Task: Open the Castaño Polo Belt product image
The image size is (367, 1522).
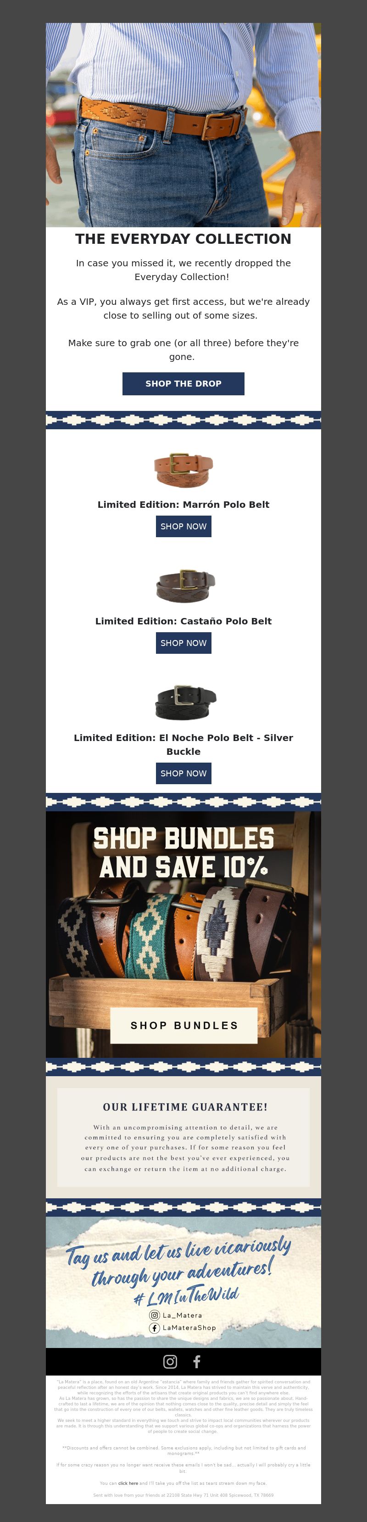Action: (x=185, y=585)
